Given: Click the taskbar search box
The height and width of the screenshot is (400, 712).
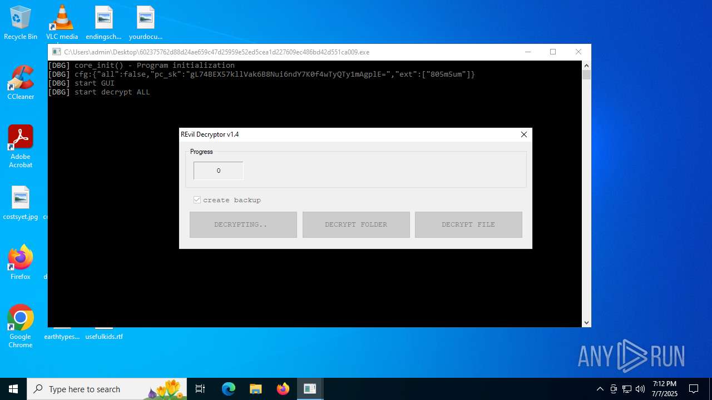Looking at the screenshot, I should coord(107,389).
